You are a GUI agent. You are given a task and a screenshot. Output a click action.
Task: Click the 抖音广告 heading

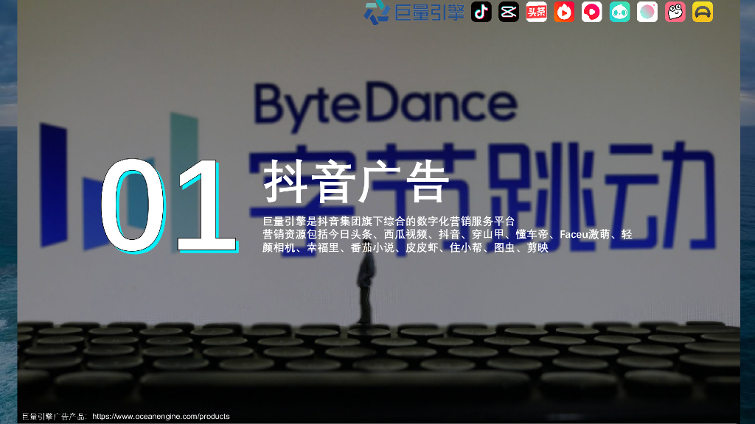click(x=357, y=181)
